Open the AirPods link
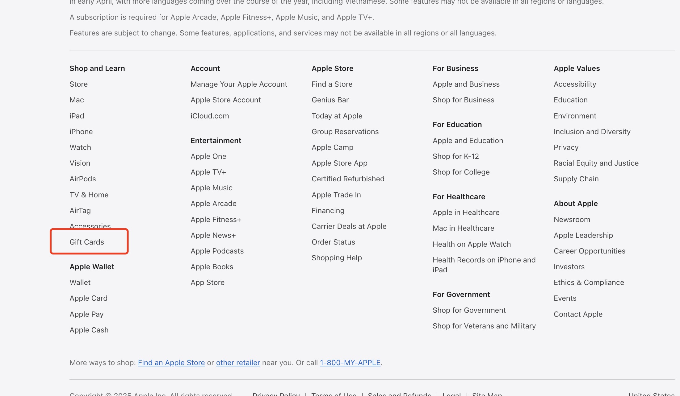Image resolution: width=680 pixels, height=396 pixels. 83,179
